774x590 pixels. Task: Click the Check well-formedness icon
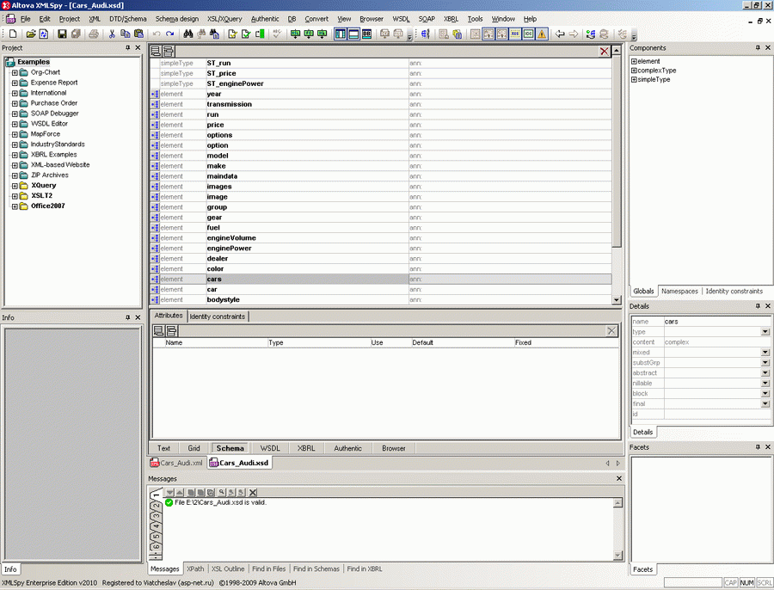pos(232,34)
